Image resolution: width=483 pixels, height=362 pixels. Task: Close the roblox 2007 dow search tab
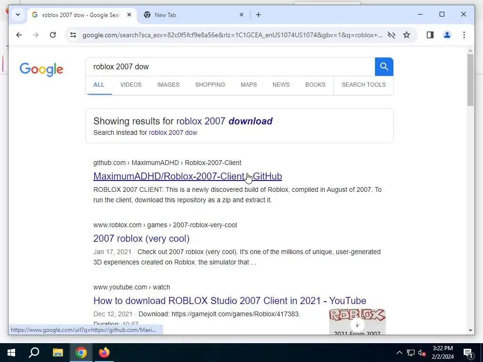coord(129,15)
